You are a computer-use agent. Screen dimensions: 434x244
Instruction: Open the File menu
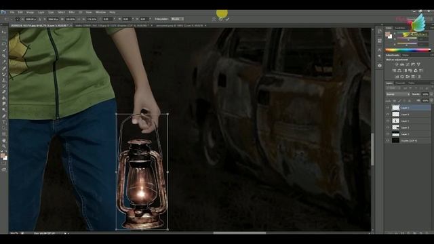click(12, 12)
